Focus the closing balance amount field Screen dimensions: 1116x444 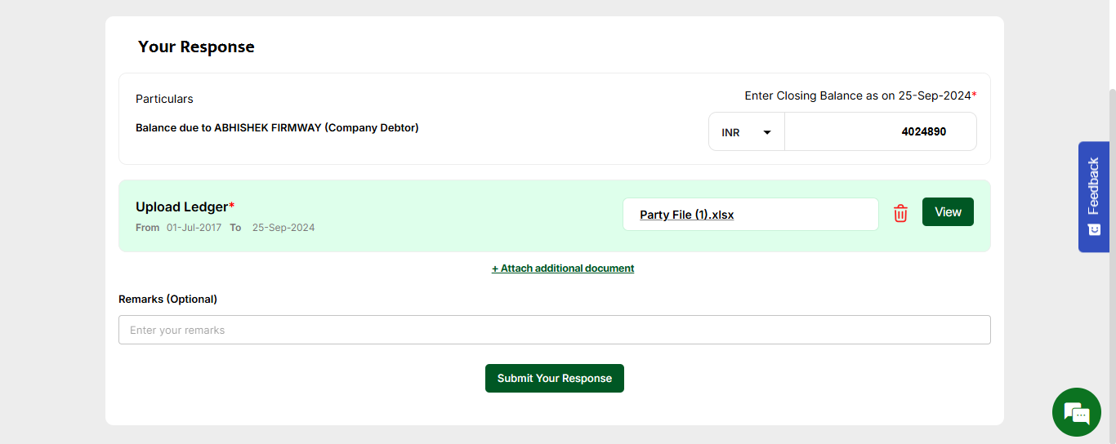tap(880, 131)
